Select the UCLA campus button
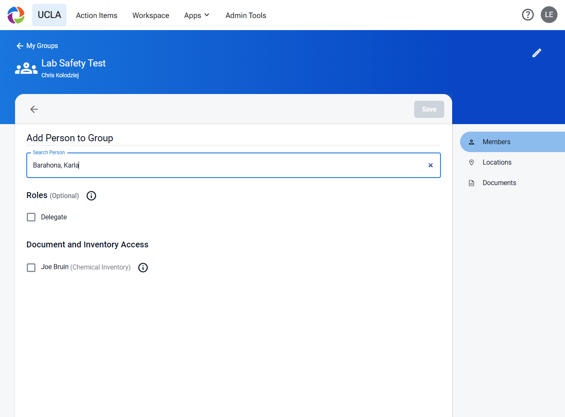This screenshot has width=565, height=417. click(x=49, y=15)
